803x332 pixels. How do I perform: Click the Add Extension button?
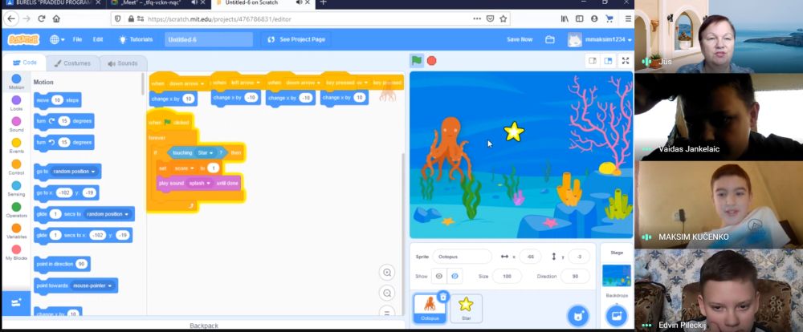[16, 303]
